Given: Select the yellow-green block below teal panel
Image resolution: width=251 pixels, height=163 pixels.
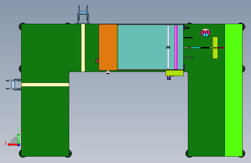Looking at the screenshot, I should tap(175, 73).
